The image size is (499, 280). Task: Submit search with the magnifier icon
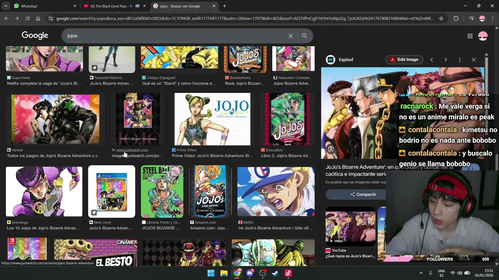point(304,36)
